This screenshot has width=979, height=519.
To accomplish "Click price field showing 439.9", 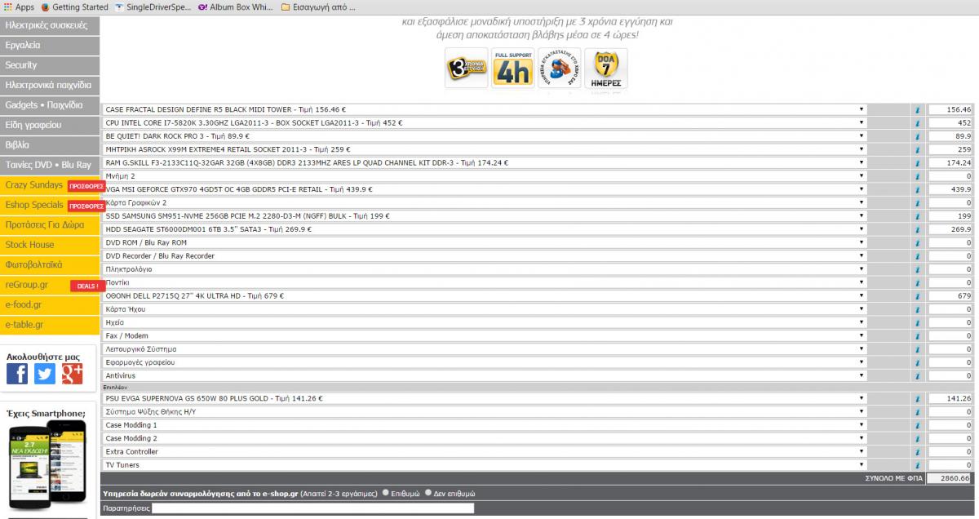I will click(950, 189).
